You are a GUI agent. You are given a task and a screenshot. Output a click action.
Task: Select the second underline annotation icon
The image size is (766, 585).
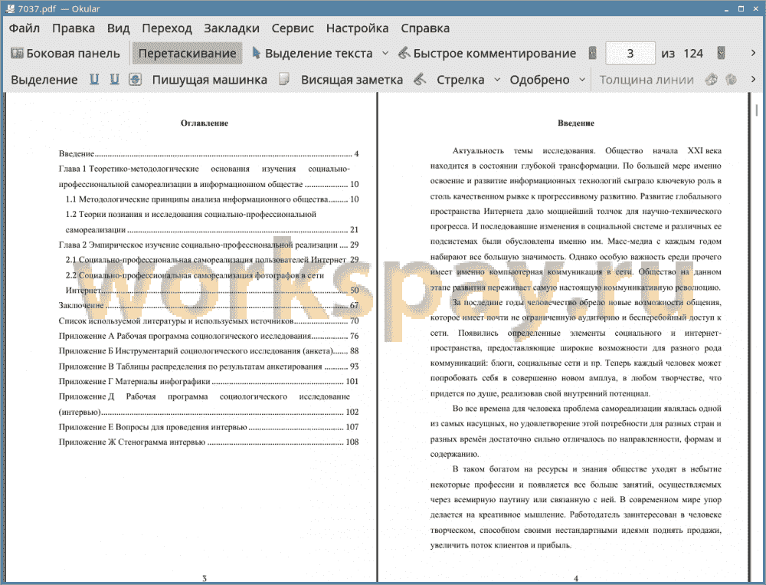(x=114, y=79)
